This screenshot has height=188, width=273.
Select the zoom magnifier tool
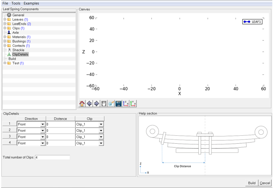111,104
